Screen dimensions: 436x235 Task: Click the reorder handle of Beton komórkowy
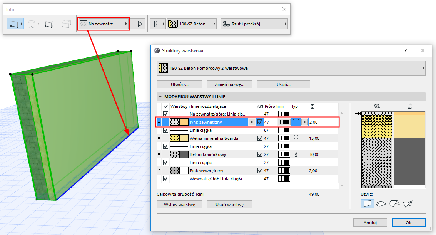click(x=159, y=154)
